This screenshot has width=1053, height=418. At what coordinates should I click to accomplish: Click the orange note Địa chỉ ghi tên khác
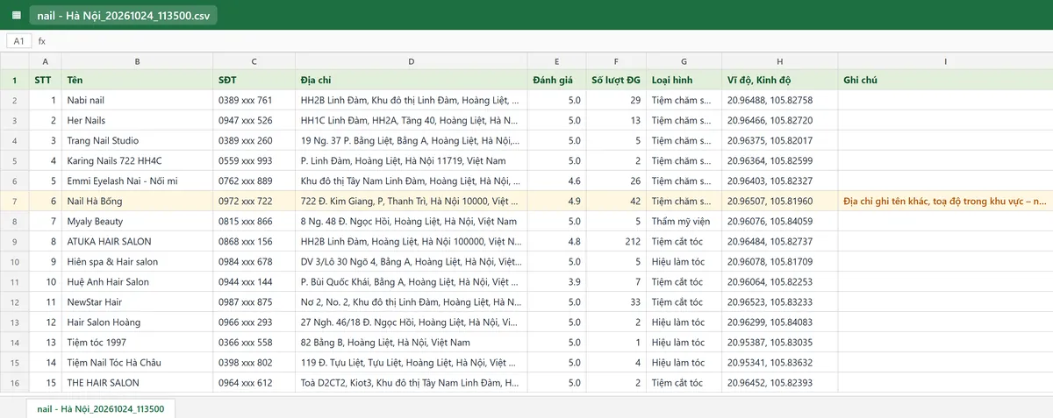pos(945,202)
